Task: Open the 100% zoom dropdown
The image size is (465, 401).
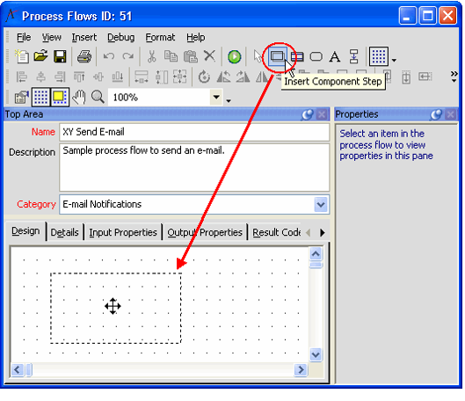Action: click(x=216, y=97)
